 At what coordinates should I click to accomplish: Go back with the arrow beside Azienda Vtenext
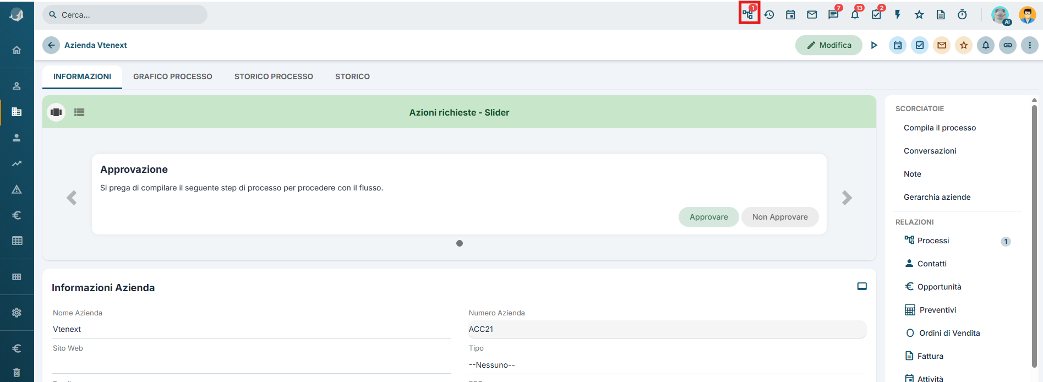tap(51, 45)
